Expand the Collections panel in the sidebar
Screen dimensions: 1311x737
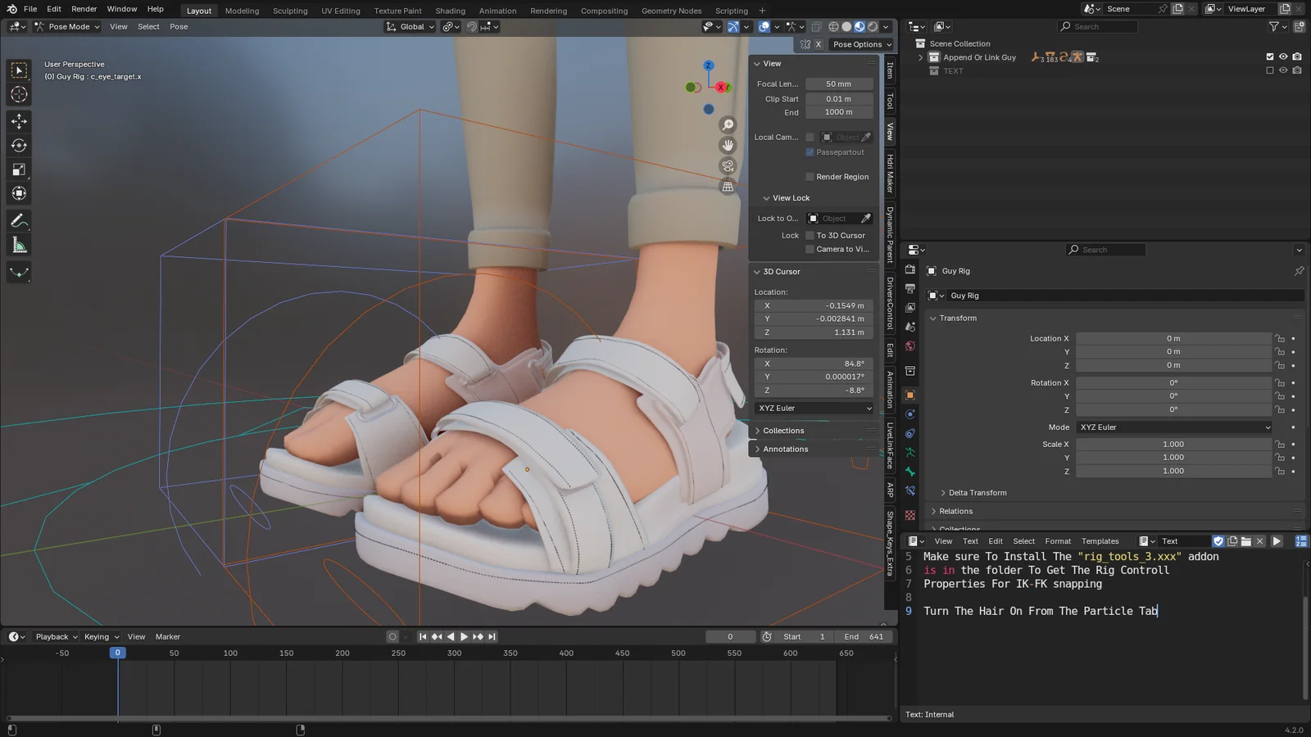(781, 430)
